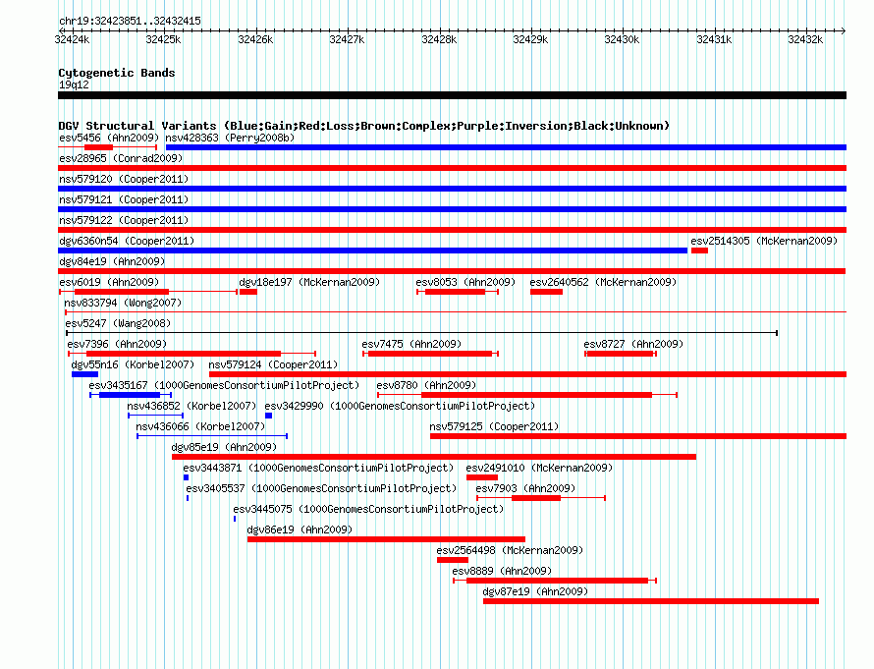Click the blue dgv6360n54 gain bar

[x=373, y=251]
